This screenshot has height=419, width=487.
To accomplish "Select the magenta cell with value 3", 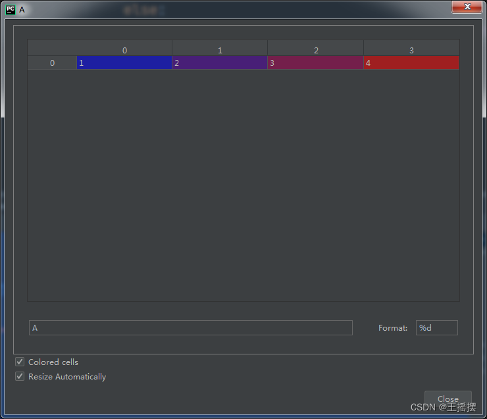I will click(x=315, y=63).
